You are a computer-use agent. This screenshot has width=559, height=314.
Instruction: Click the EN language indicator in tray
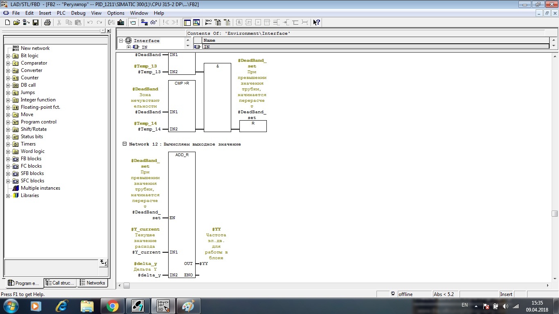464,305
